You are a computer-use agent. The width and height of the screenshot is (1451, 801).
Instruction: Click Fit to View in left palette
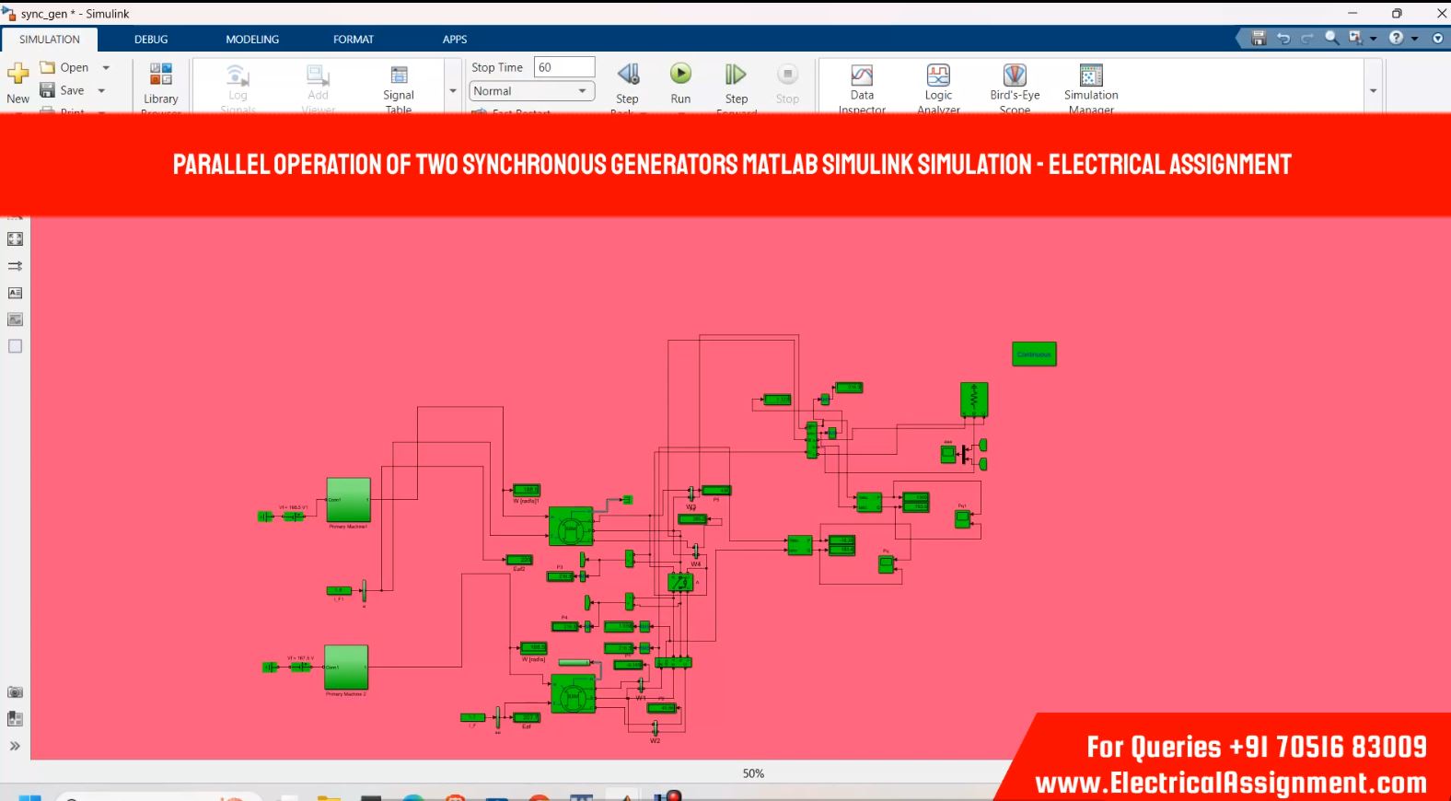15,239
